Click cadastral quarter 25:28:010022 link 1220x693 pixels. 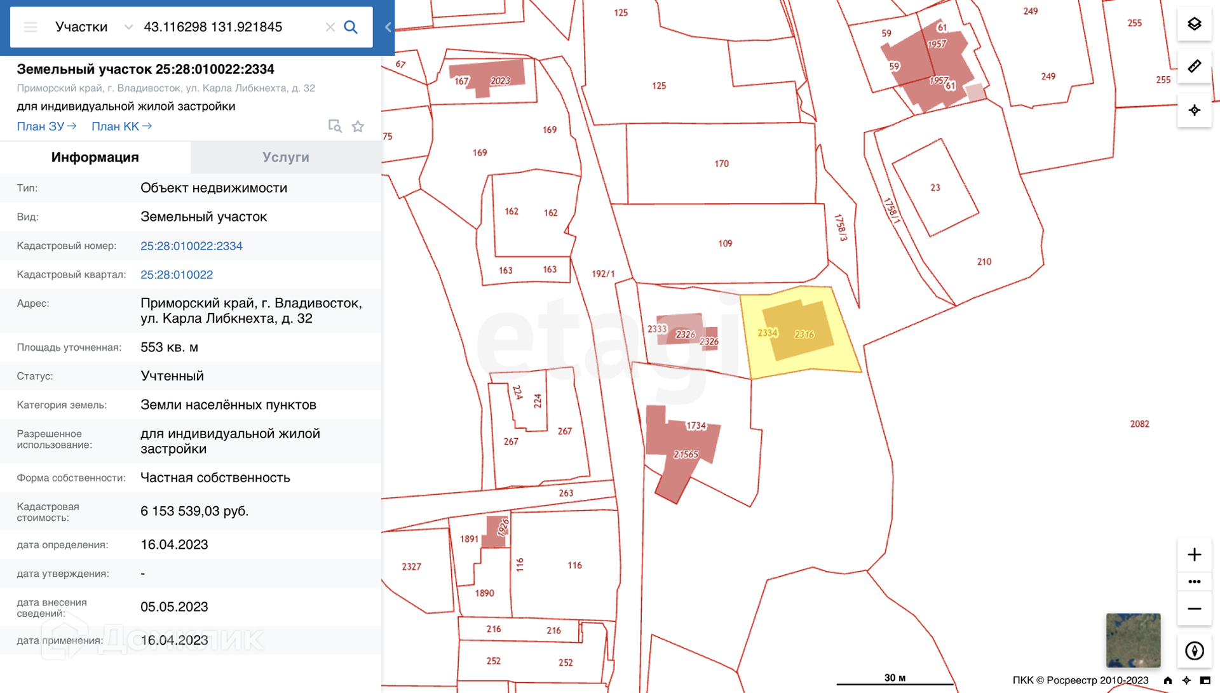tap(177, 274)
